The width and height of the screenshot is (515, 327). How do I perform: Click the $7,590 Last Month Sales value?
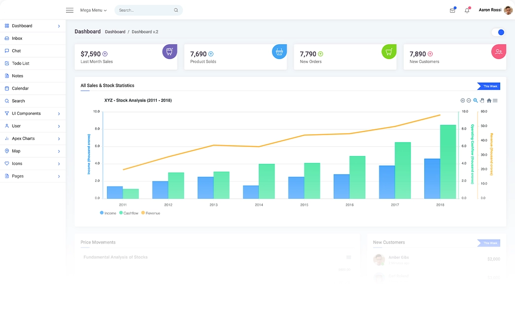pyautogui.click(x=91, y=54)
